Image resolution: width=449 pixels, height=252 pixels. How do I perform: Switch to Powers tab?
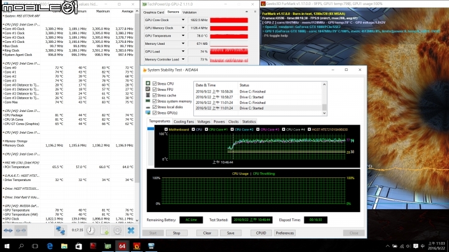[x=219, y=121]
